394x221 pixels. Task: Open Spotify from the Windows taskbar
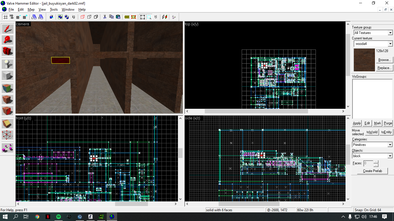pyautogui.click(x=59, y=217)
